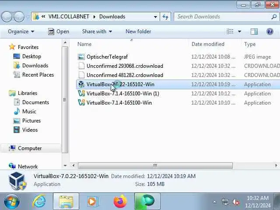Sort by the Name column header
The width and height of the screenshot is (280, 210).
click(84, 44)
